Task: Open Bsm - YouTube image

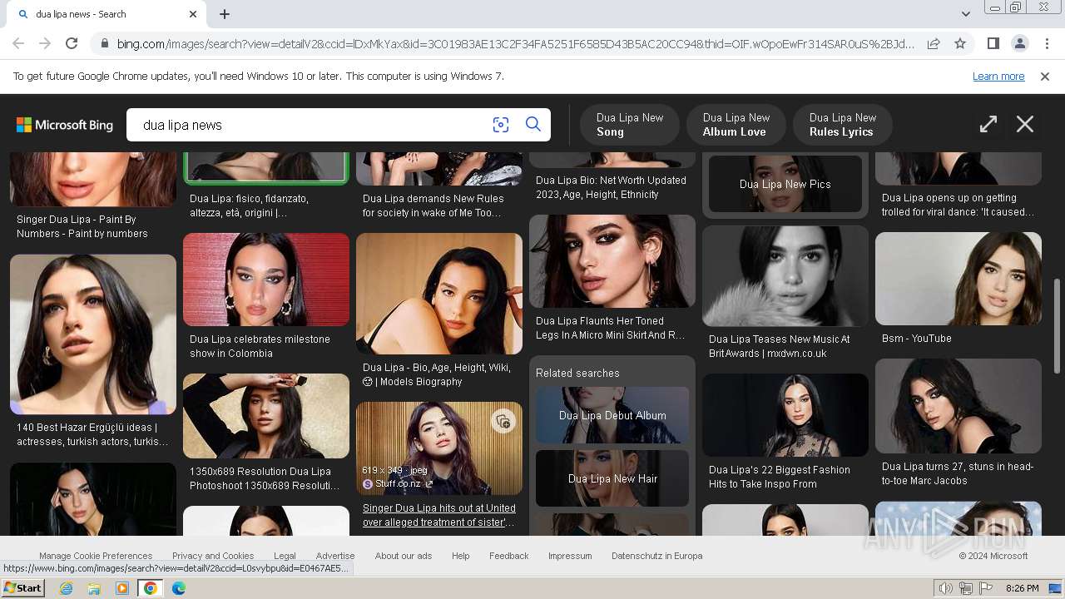Action: point(958,279)
